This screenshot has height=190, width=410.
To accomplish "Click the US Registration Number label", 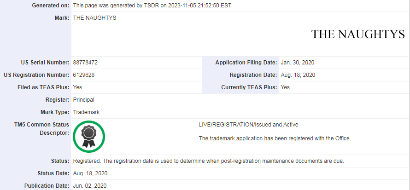I will pyautogui.click(x=36, y=75).
